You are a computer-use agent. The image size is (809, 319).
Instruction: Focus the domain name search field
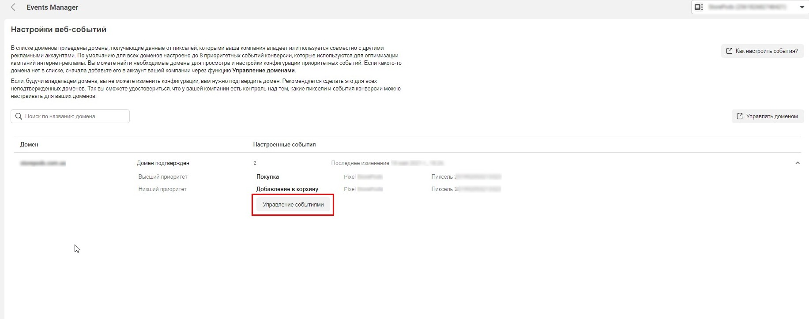(70, 116)
